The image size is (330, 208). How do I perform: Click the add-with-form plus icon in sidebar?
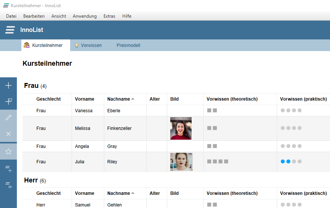point(8,101)
